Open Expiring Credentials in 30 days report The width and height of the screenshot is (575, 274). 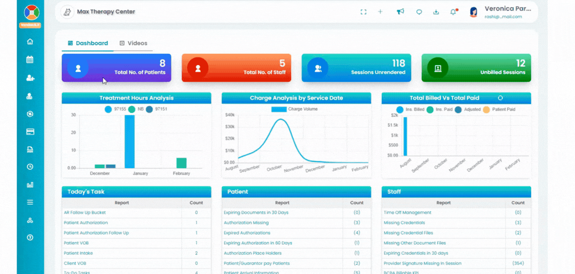point(416,253)
